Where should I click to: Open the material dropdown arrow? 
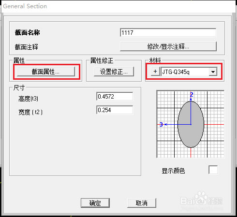point(213,72)
